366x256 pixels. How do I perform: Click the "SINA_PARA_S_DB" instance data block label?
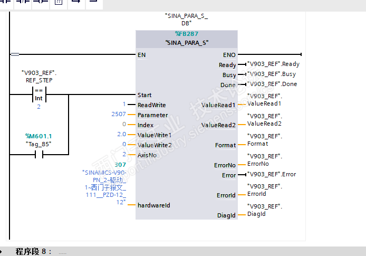[x=186, y=20]
